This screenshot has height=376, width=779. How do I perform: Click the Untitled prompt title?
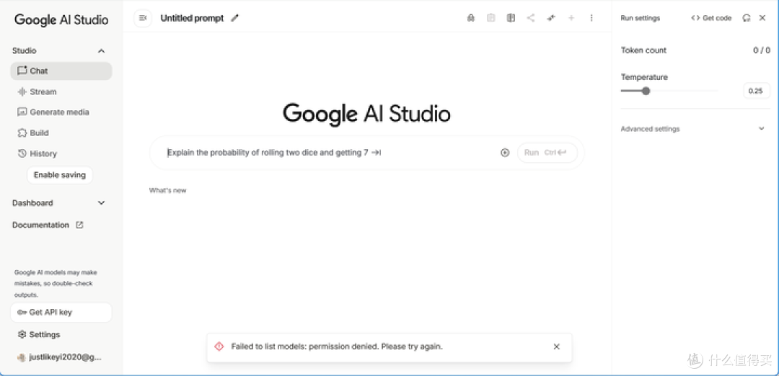pos(193,18)
